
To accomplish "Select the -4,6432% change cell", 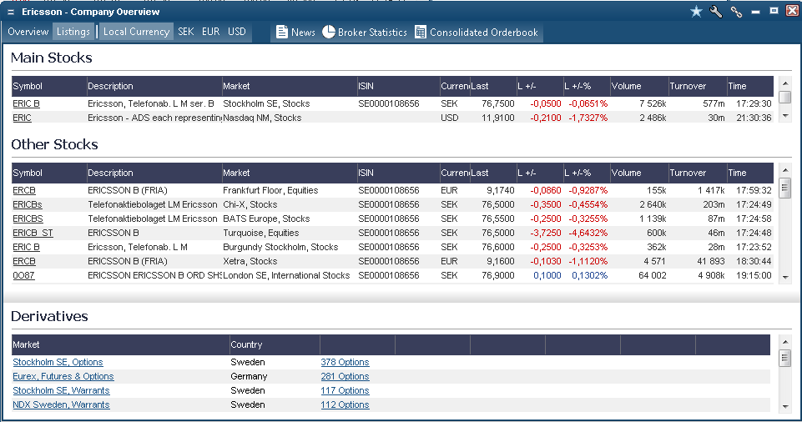I will (x=588, y=233).
